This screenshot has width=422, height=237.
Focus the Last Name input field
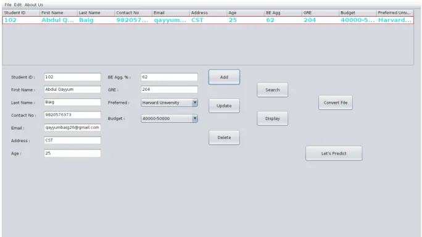pos(72,102)
